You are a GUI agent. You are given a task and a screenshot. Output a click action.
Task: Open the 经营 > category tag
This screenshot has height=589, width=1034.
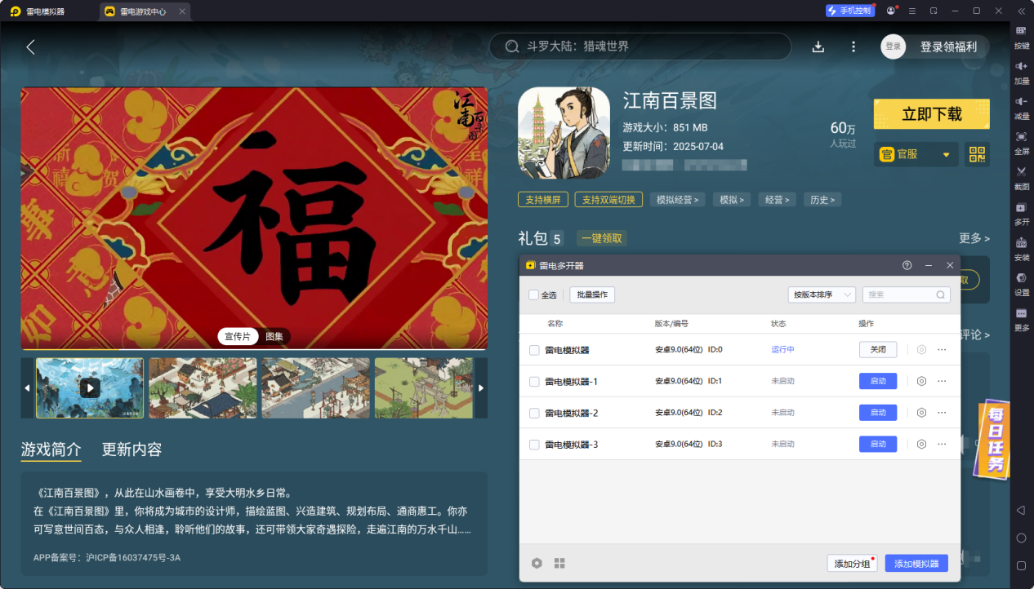pos(777,200)
